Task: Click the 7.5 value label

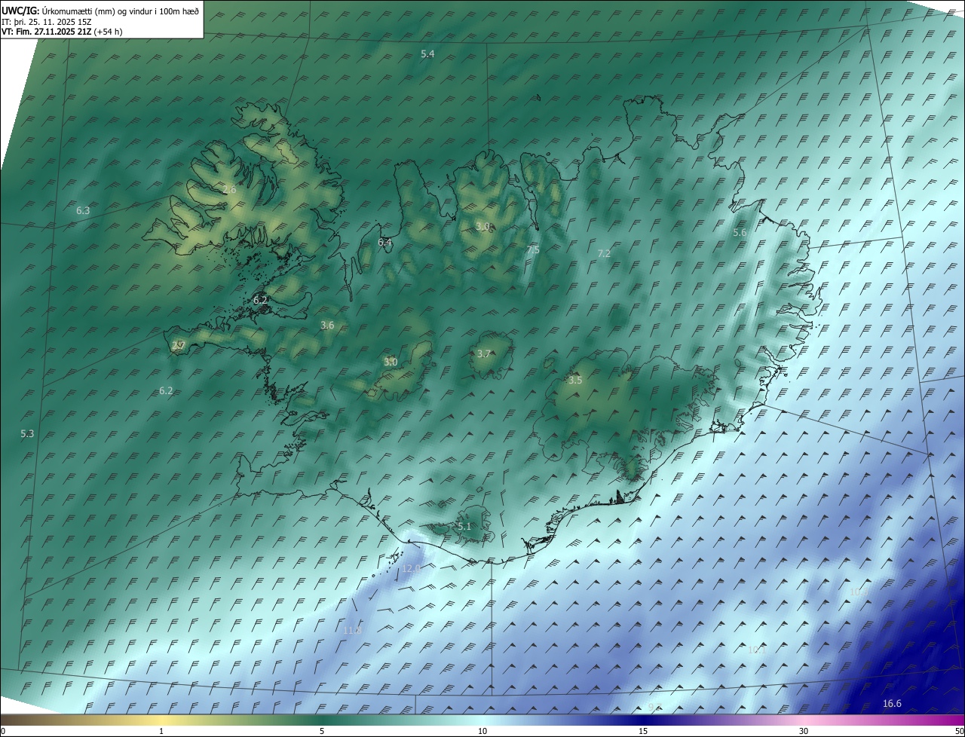Action: click(x=533, y=249)
